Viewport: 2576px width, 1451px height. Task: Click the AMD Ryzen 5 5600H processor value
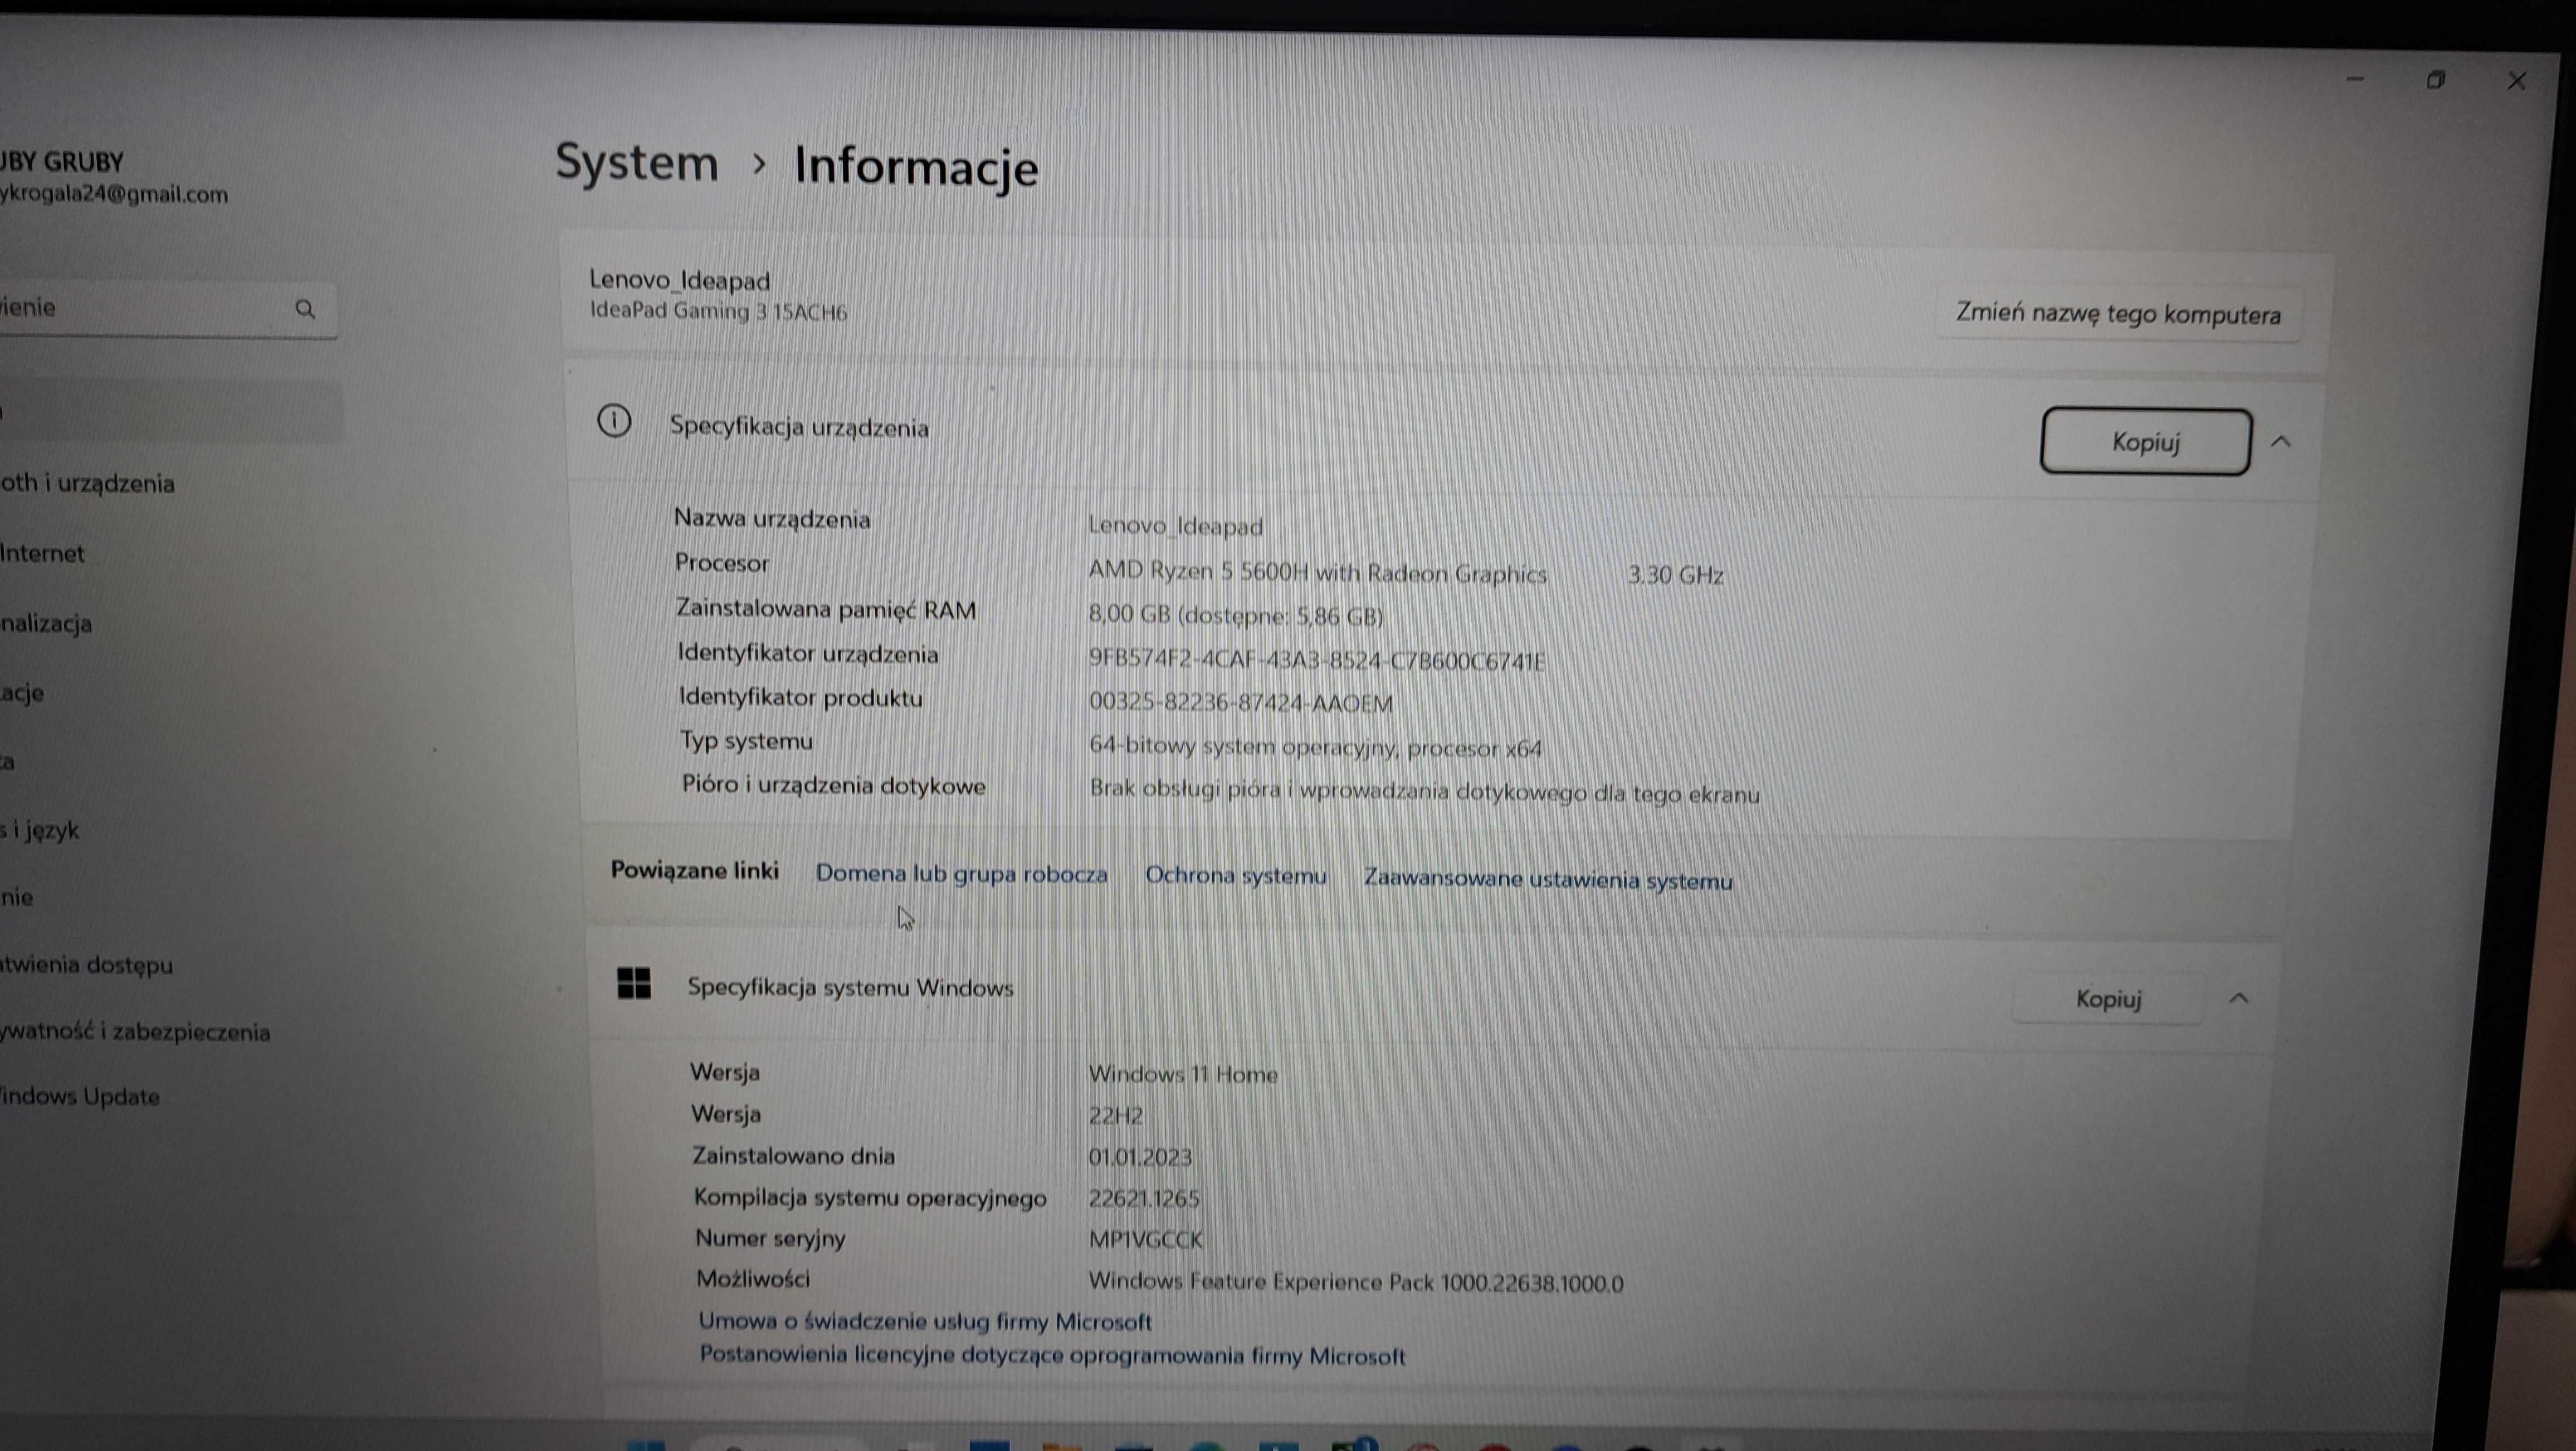tap(1317, 572)
